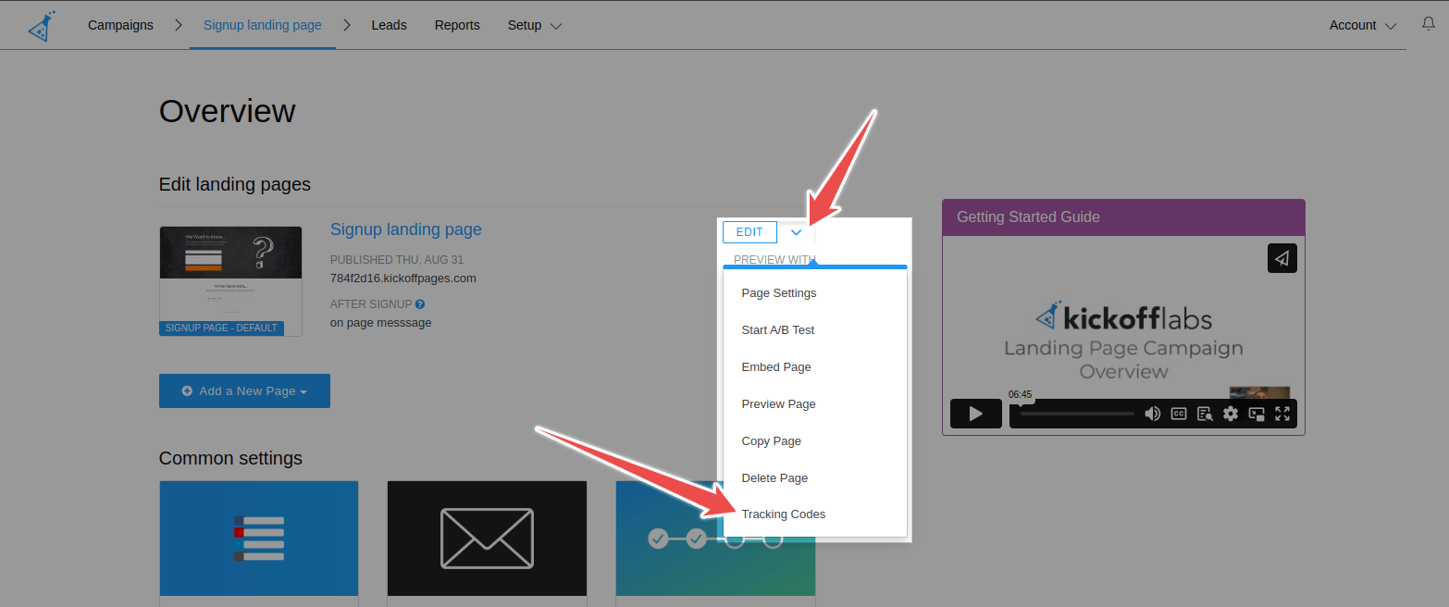Open the notifications bell
The width and height of the screenshot is (1449, 607).
click(1428, 23)
